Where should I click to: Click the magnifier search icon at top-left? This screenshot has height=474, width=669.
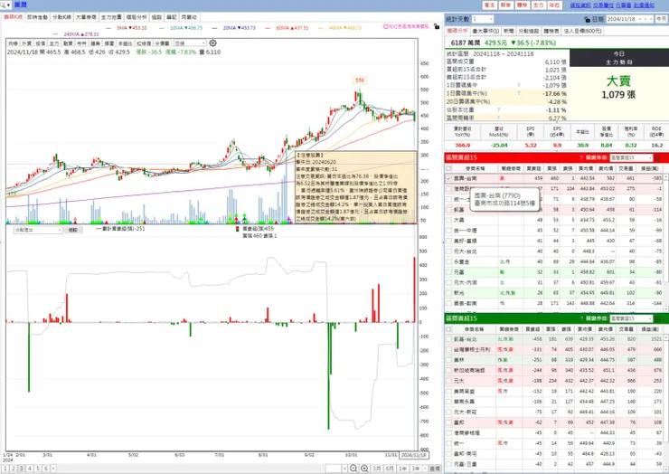coord(4,5)
